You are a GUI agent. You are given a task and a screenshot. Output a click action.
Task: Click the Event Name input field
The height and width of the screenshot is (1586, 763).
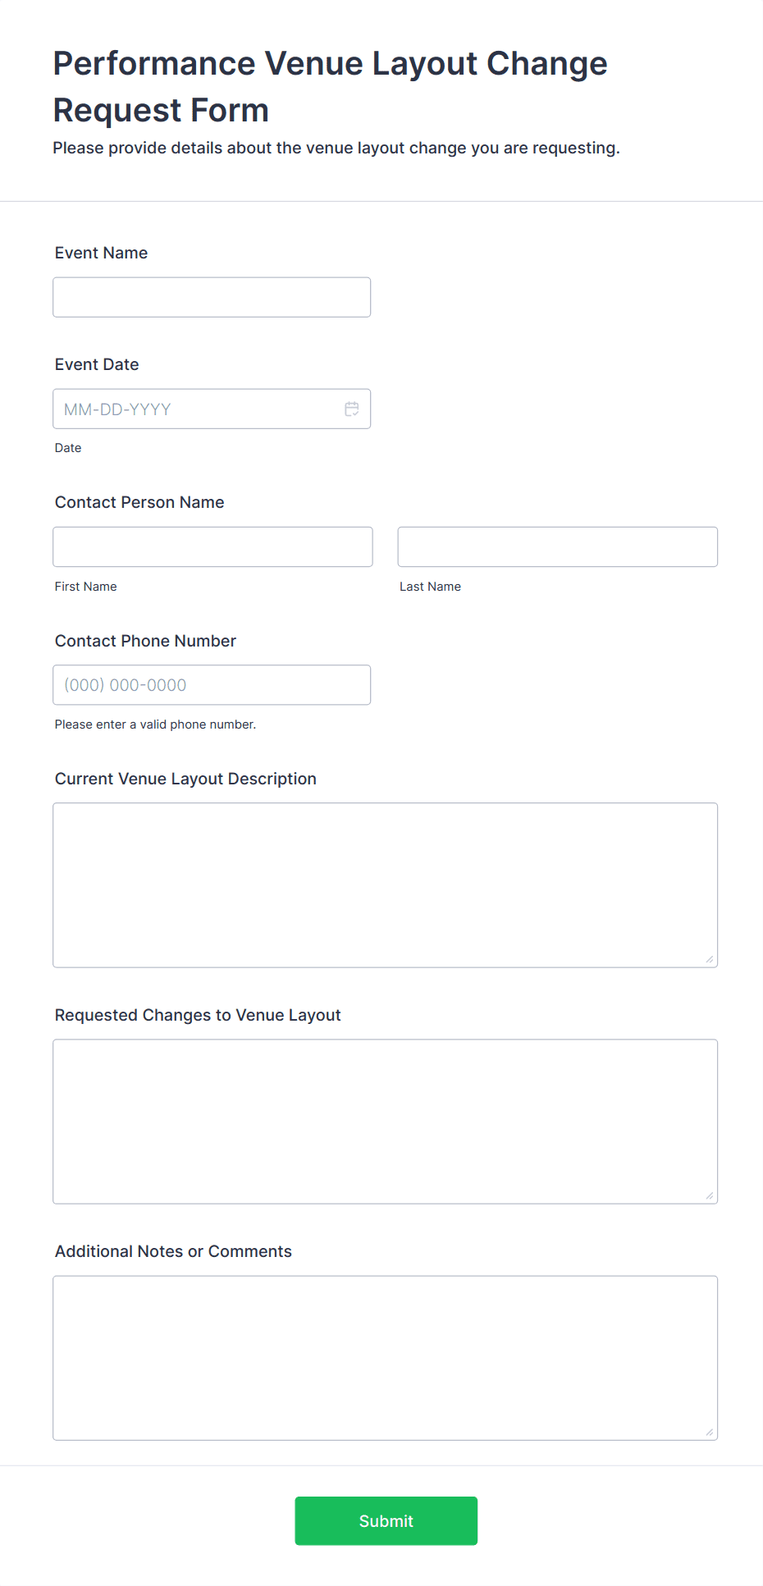point(211,296)
